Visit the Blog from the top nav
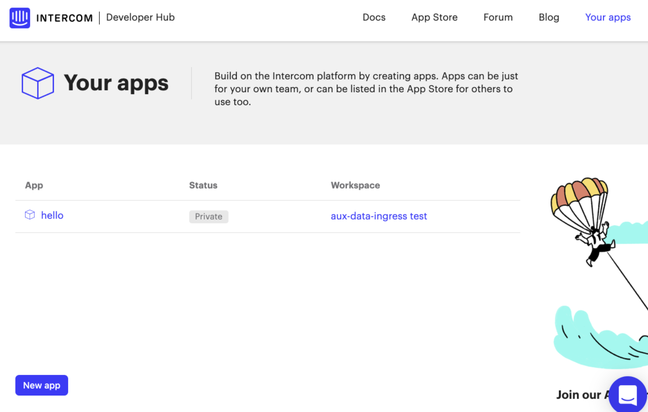The width and height of the screenshot is (648, 412). pyautogui.click(x=549, y=17)
